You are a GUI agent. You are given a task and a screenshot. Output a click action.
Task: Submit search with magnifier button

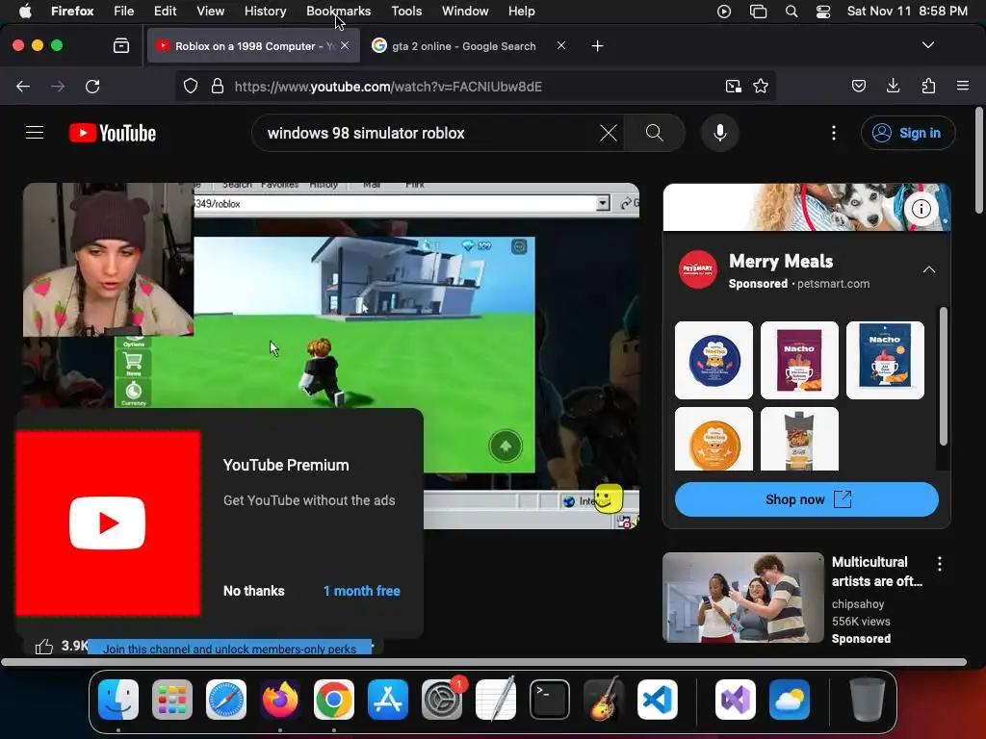[x=655, y=133]
